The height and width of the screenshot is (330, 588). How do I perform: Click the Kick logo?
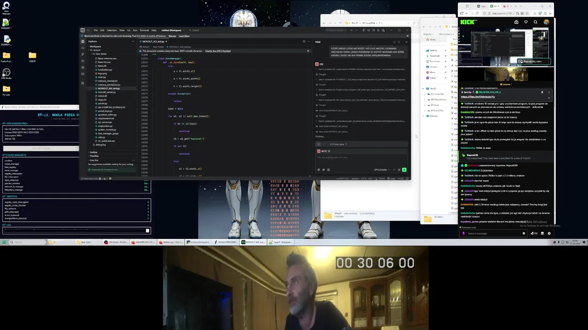[468, 22]
